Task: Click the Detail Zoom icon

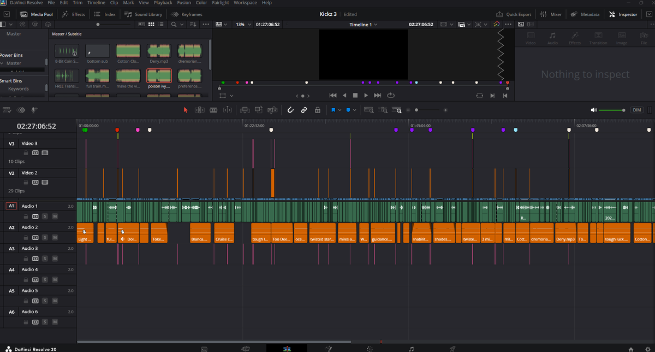Action: 383,110
